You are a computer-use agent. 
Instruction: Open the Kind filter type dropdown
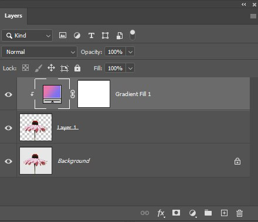click(27, 36)
